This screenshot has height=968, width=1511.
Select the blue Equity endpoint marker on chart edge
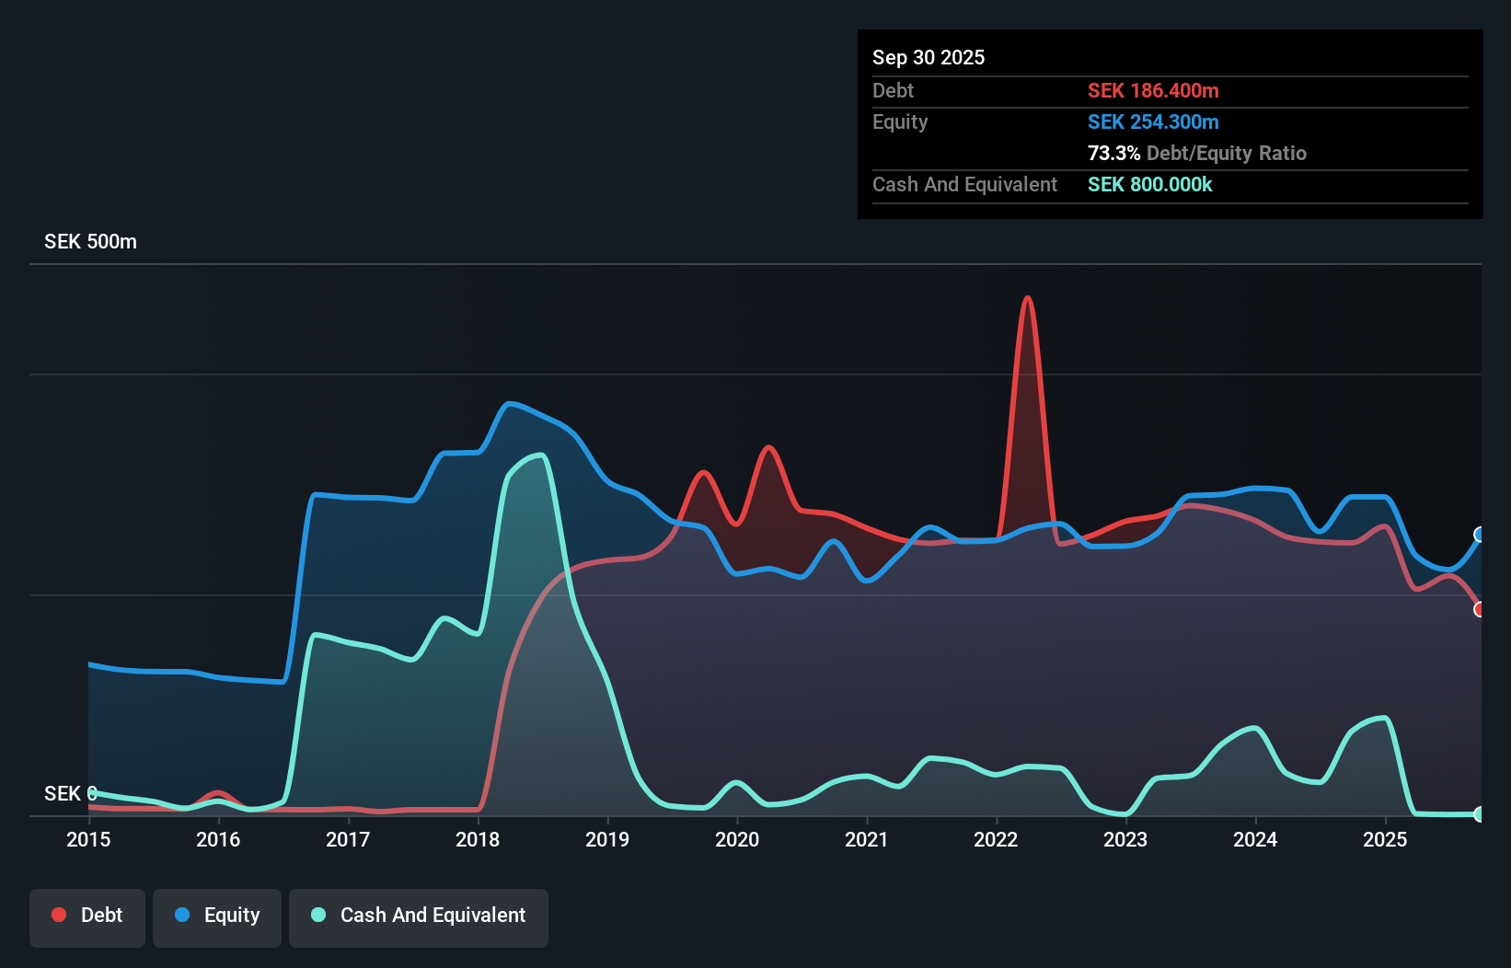(1480, 534)
